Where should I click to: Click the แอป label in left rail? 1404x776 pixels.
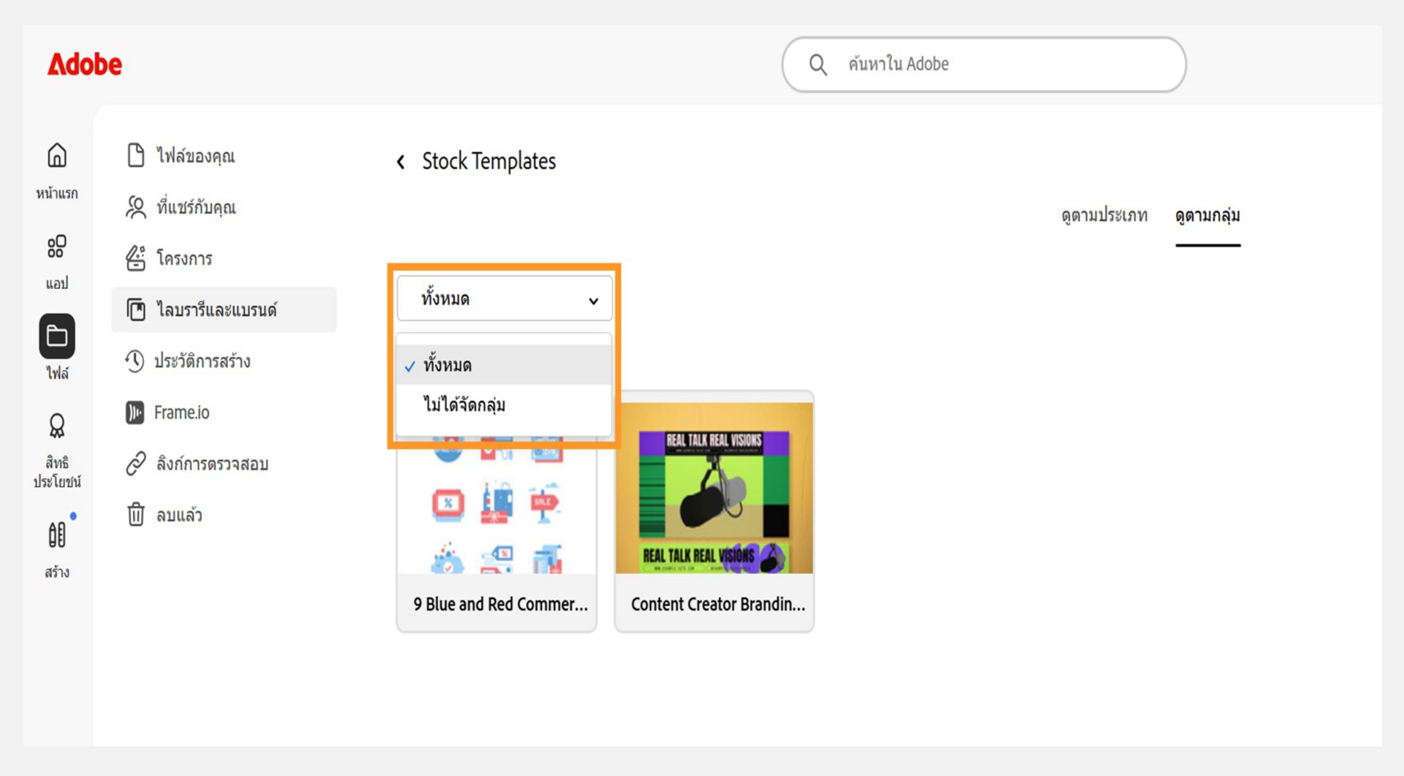click(x=57, y=283)
